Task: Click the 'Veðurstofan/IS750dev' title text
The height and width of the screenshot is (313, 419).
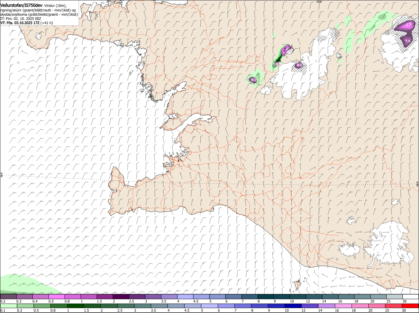Action: pyautogui.click(x=22, y=6)
